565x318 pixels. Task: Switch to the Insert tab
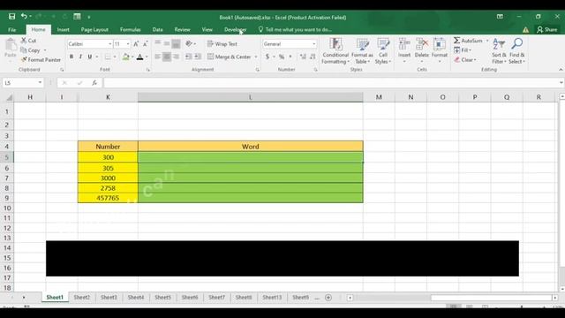(63, 29)
